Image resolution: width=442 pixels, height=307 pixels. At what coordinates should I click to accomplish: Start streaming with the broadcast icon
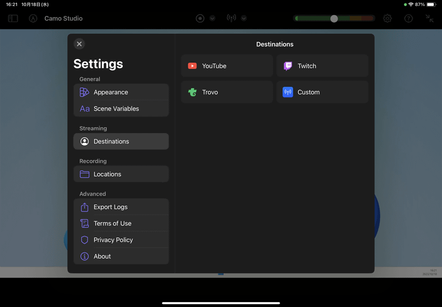click(231, 18)
